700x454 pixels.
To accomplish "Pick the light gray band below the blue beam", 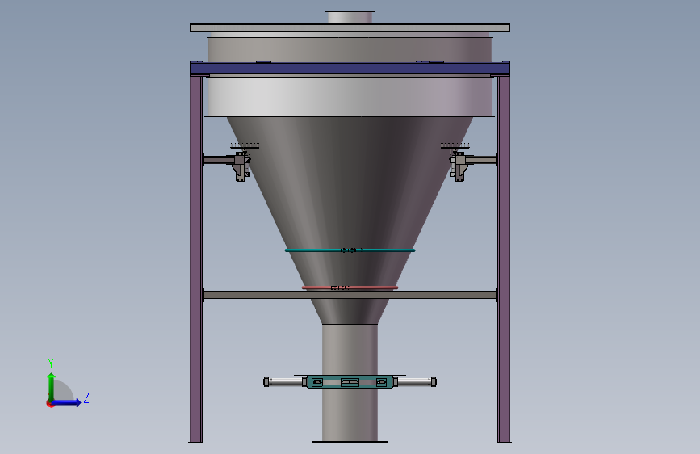I will coord(350,97).
